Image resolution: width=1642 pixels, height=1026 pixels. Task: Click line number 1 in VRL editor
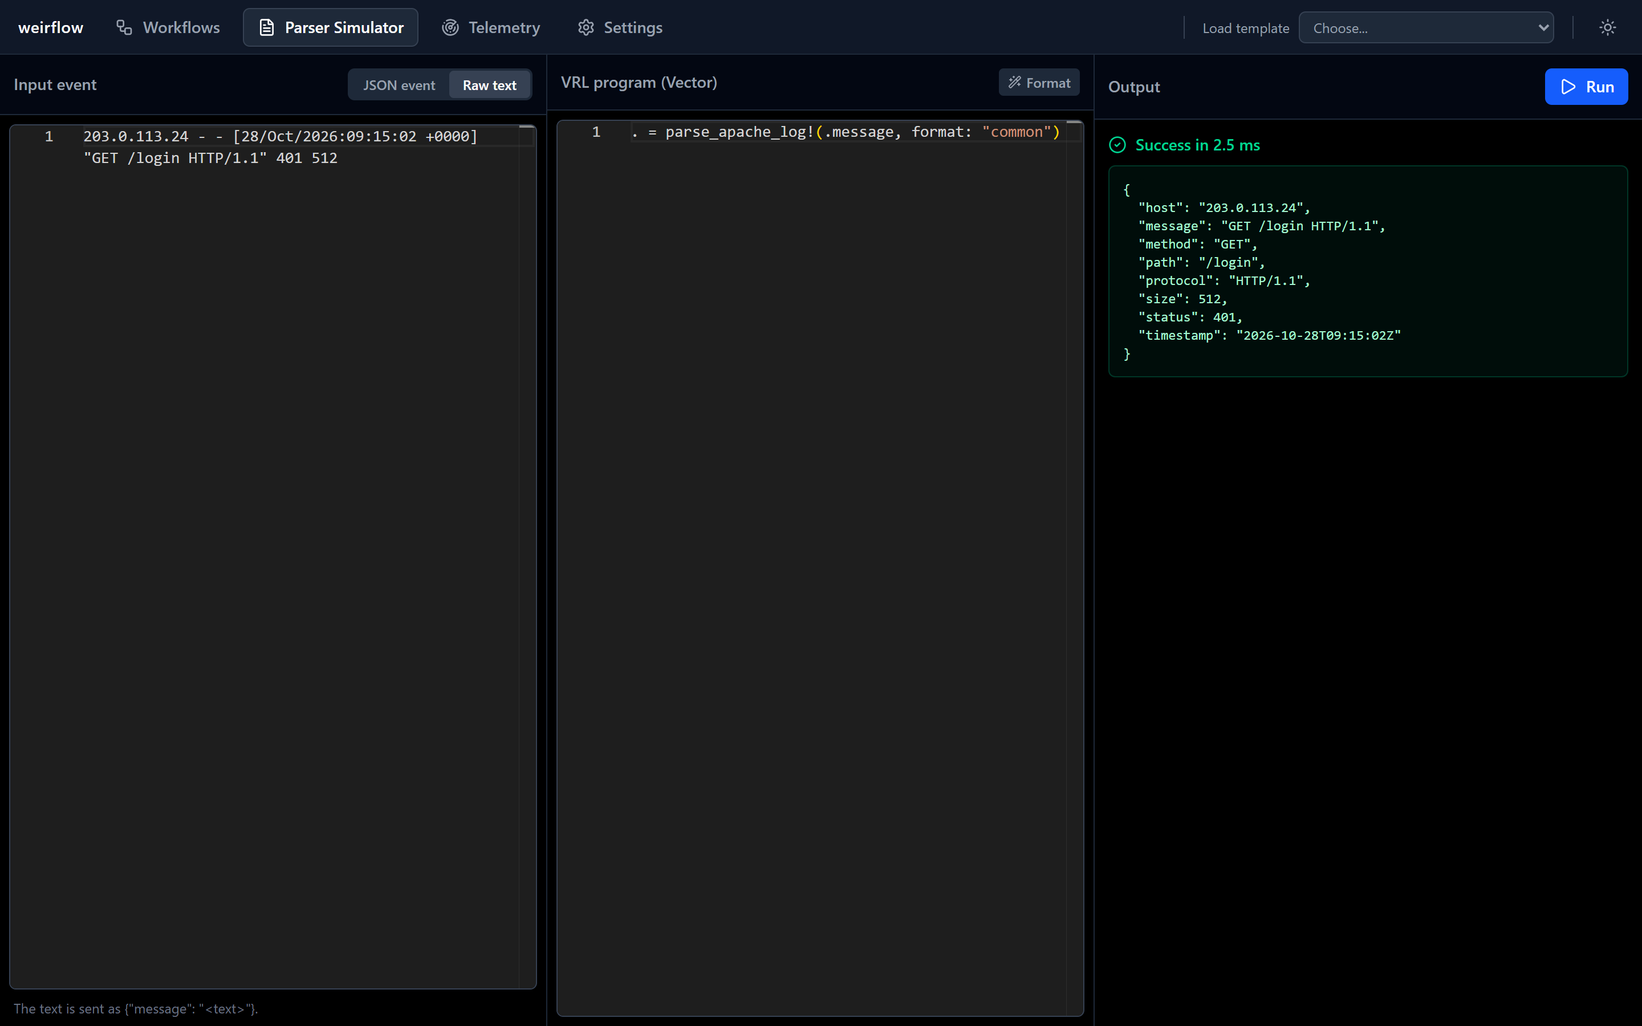point(596,132)
